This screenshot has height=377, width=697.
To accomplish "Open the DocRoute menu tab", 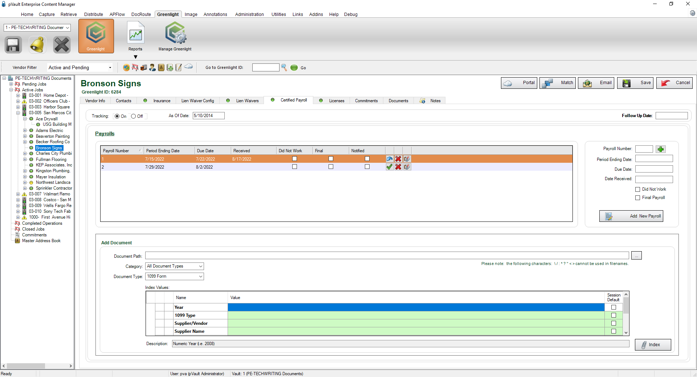I will (141, 14).
